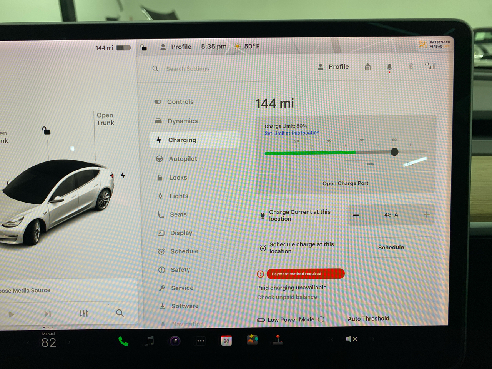The width and height of the screenshot is (492, 369).
Task: Tap the LTE signal strength indicator
Action: coord(430,66)
